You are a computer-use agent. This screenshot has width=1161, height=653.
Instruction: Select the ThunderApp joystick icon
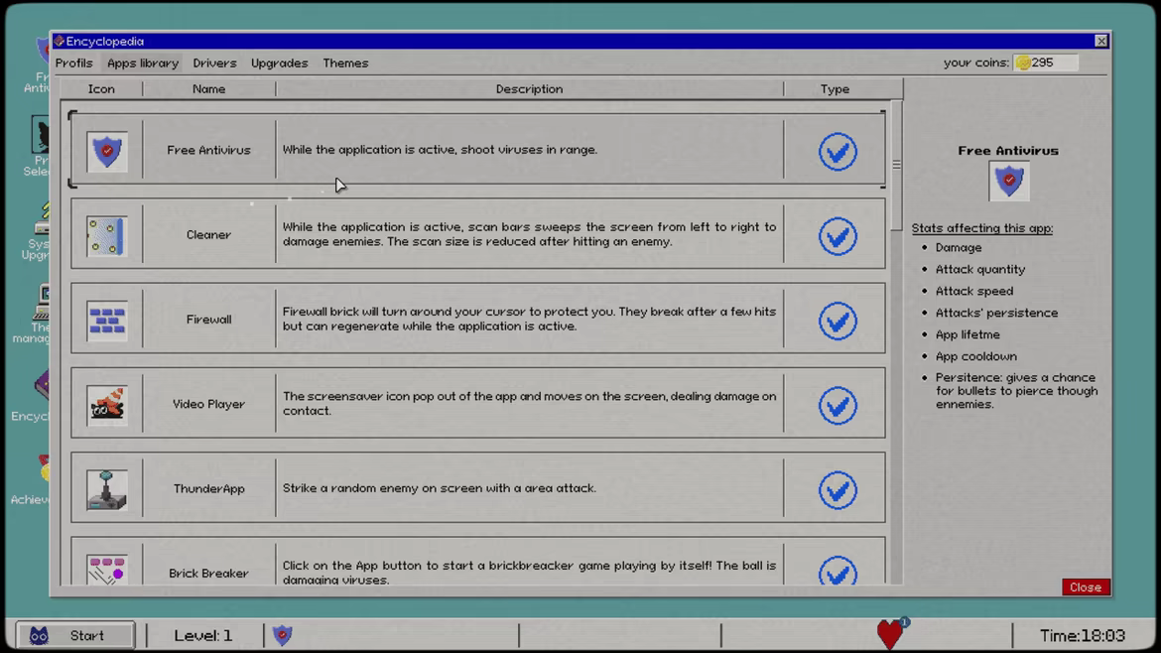click(106, 489)
